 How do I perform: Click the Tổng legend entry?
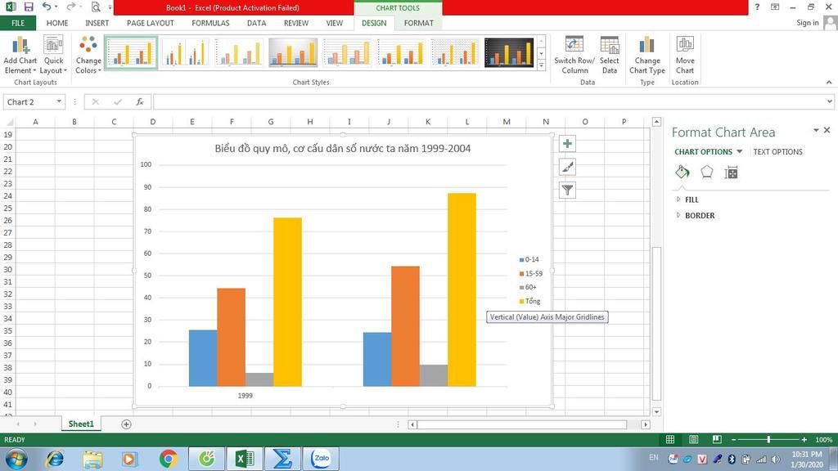[x=529, y=301]
